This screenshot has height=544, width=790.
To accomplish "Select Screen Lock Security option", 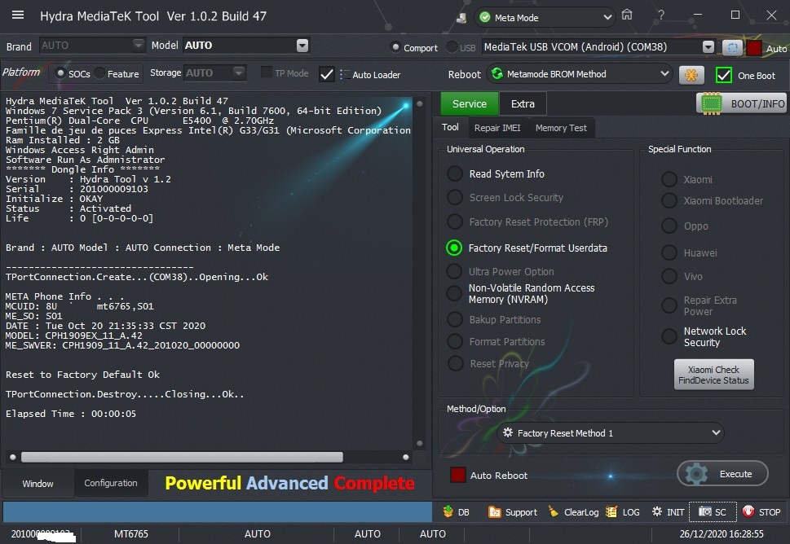I will tap(454, 197).
